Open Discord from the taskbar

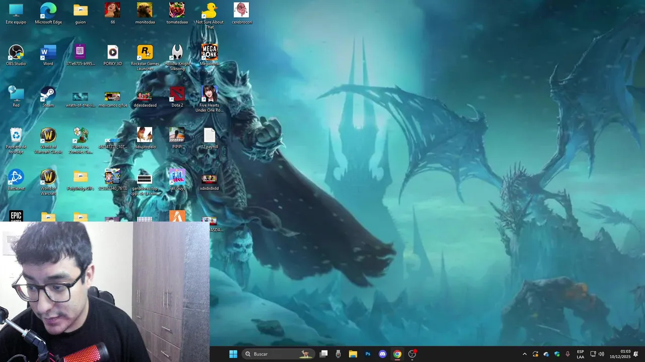pos(382,354)
